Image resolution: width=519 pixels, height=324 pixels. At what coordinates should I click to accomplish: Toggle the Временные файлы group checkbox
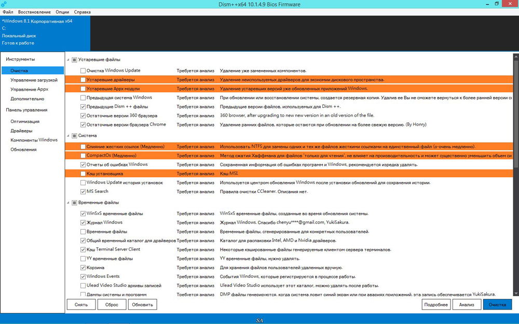click(74, 203)
